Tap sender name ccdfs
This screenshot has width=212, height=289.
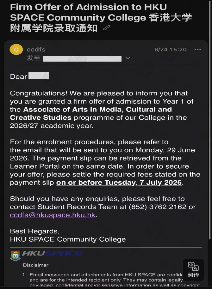36,49
